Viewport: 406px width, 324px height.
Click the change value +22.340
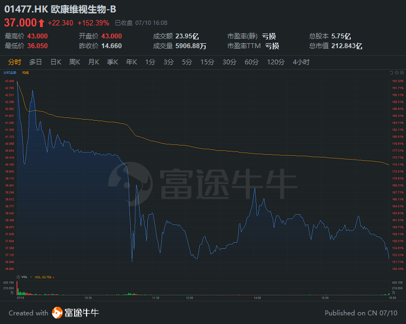60,23
